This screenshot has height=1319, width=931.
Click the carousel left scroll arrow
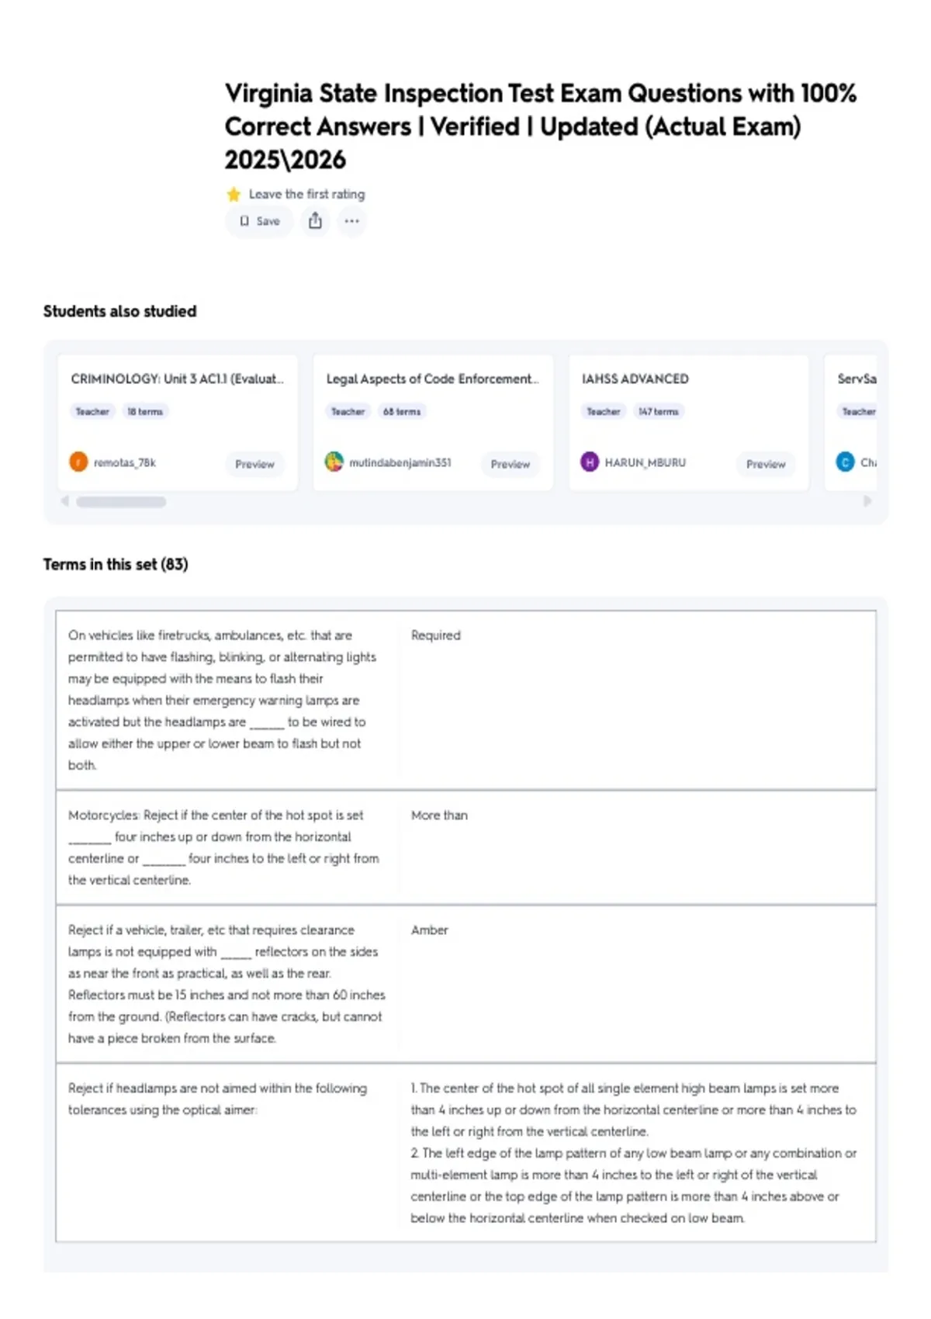click(x=65, y=501)
